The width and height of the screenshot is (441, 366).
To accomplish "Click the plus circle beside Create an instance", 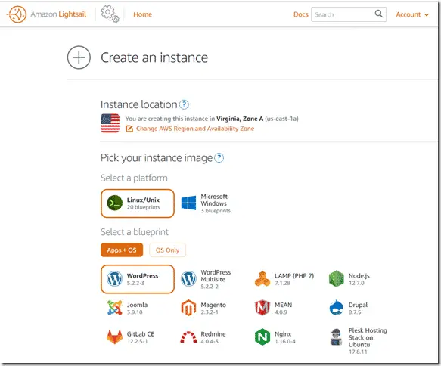I will click(x=79, y=57).
